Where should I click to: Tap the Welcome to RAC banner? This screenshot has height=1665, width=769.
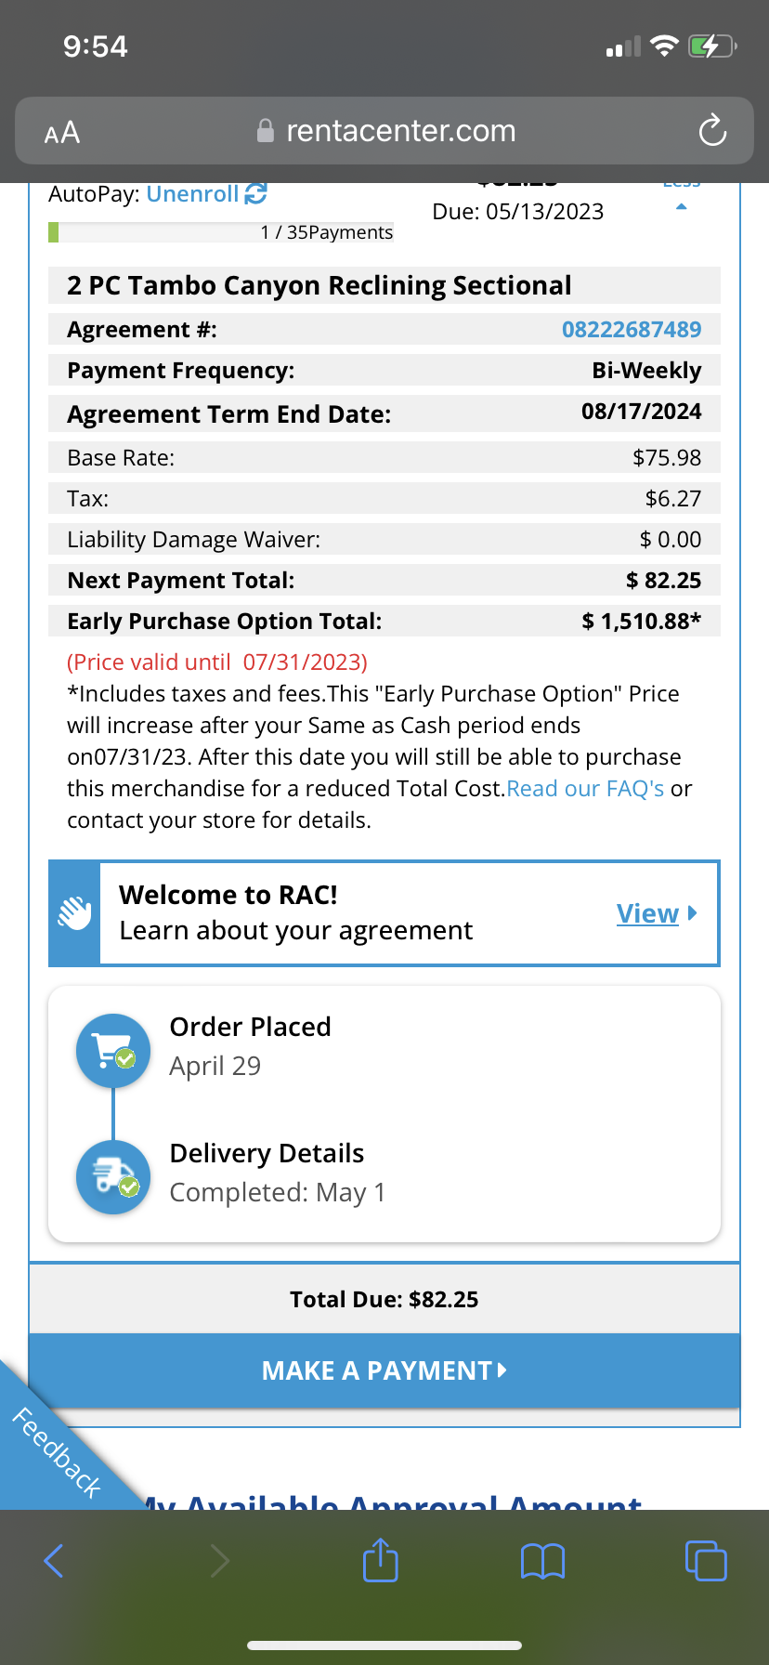pyautogui.click(x=353, y=913)
